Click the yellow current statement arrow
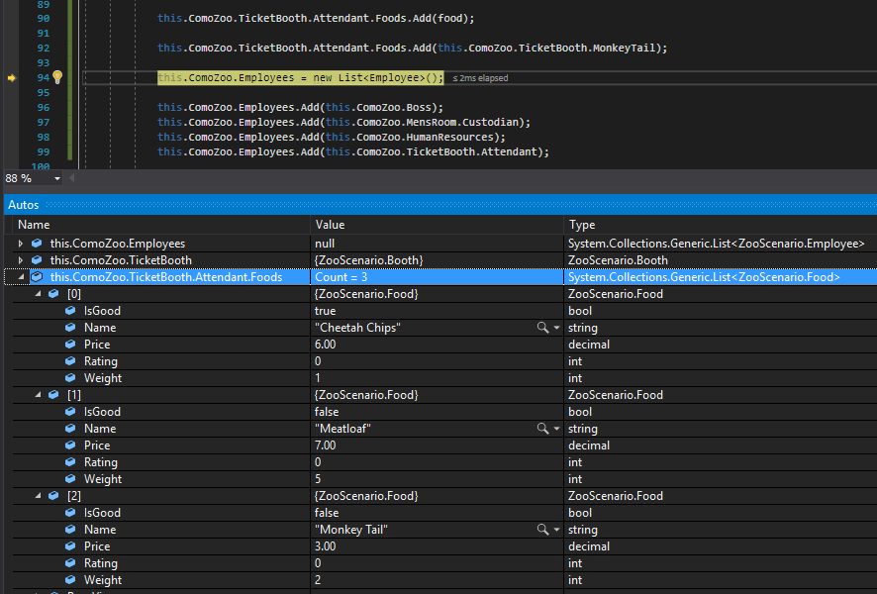 tap(12, 77)
